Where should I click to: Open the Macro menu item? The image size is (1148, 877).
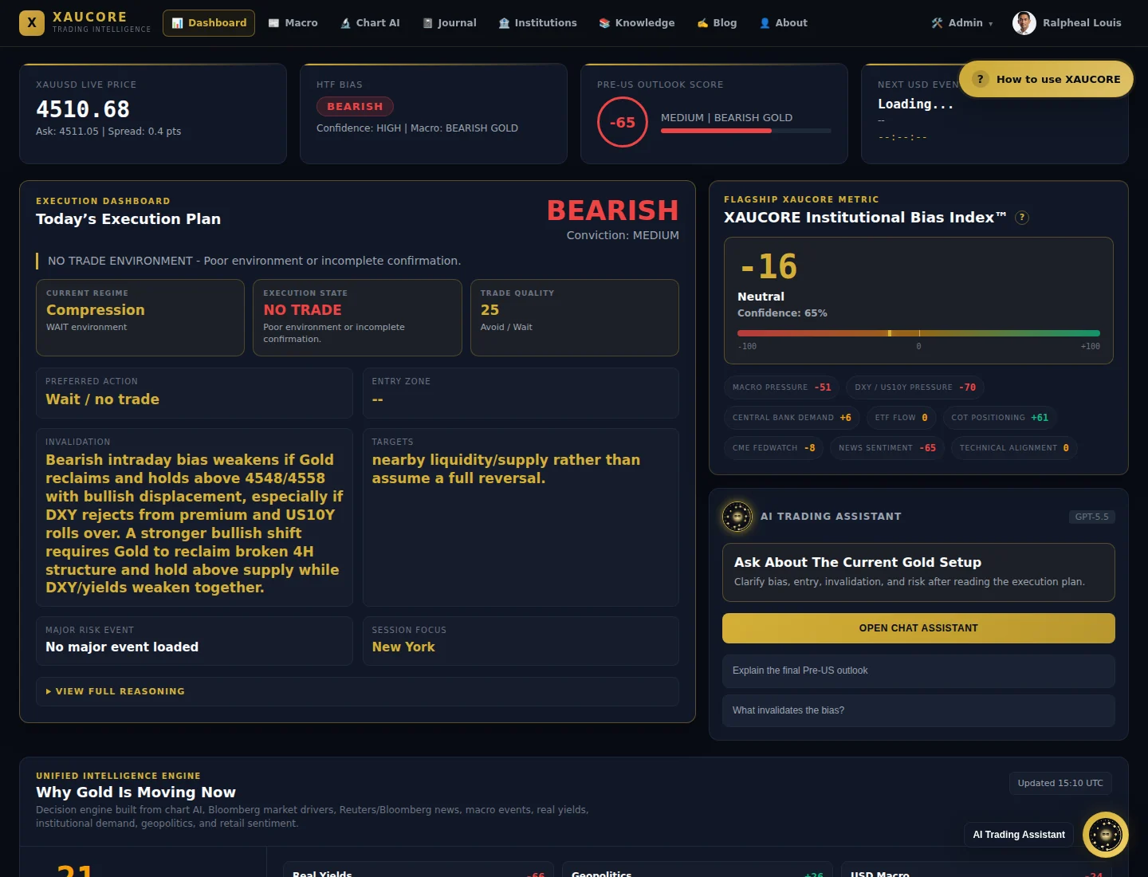293,23
